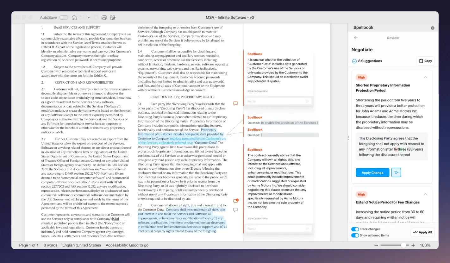
Task: Apply All suggestions
Action: click(422, 232)
